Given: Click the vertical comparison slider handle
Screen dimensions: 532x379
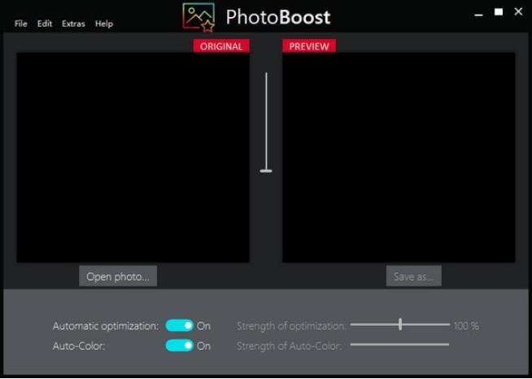Looking at the screenshot, I should coord(266,171).
